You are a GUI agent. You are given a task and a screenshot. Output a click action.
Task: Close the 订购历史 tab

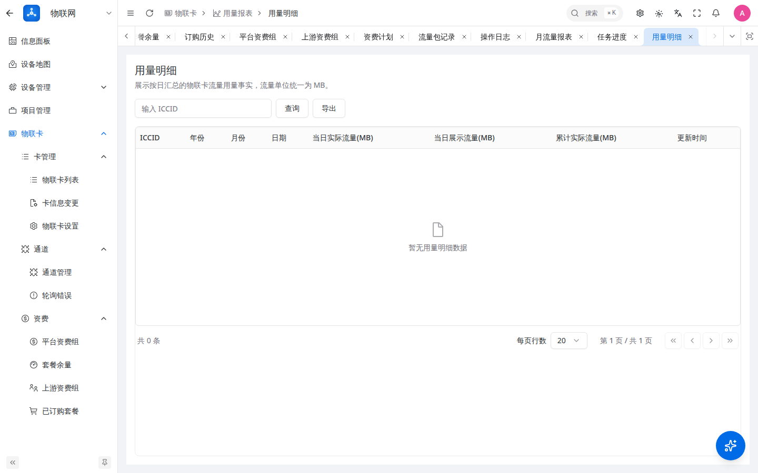pos(223,37)
